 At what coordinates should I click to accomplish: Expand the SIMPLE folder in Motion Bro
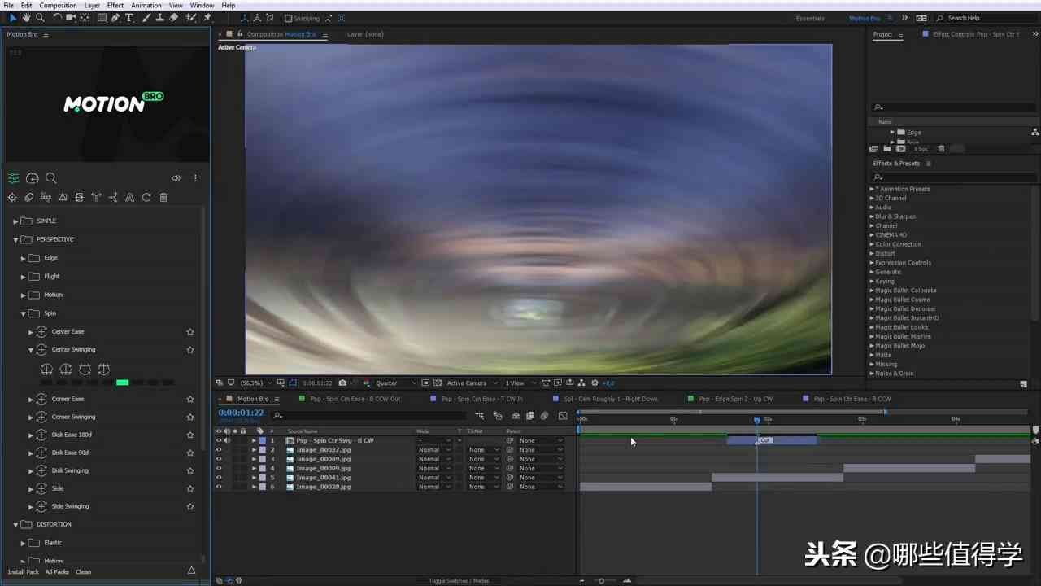15,221
